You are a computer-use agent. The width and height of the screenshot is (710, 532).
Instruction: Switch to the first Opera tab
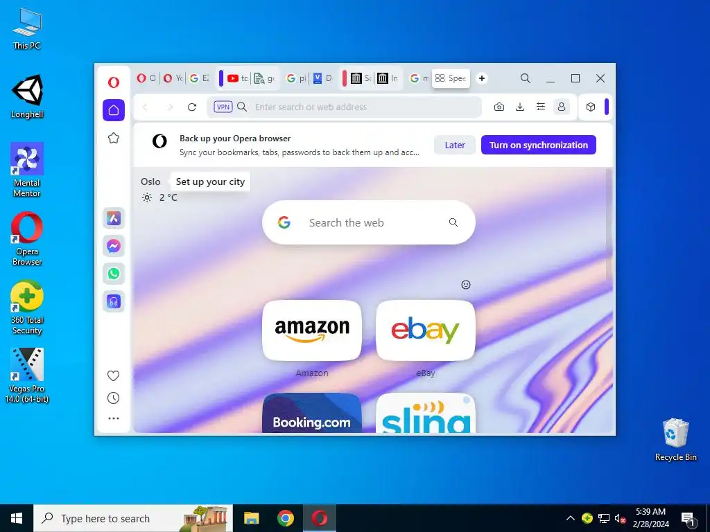pyautogui.click(x=146, y=78)
